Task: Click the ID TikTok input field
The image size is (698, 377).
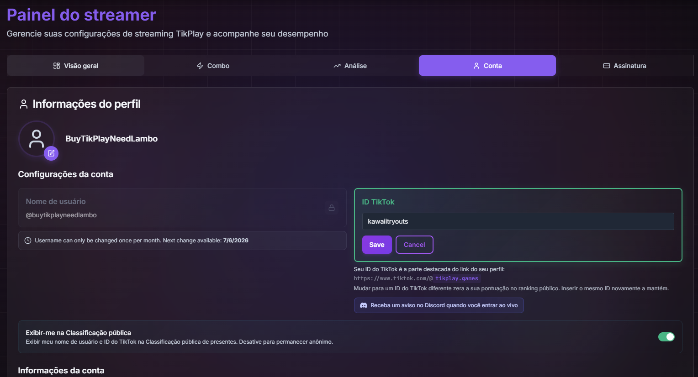Action: tap(518, 221)
